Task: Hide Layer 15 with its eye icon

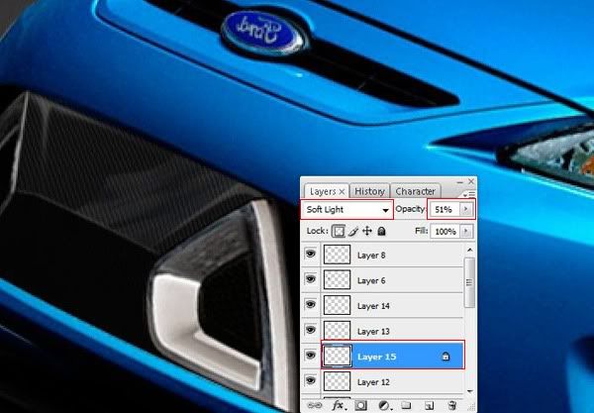Action: point(311,356)
